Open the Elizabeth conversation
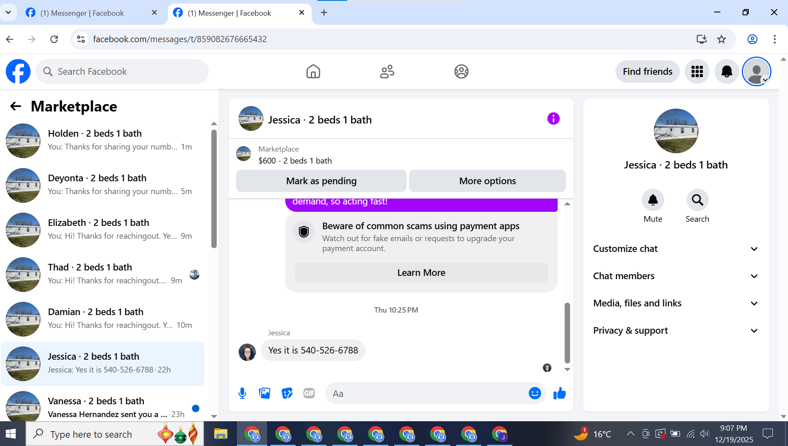The height and width of the screenshot is (446, 788). click(x=103, y=230)
